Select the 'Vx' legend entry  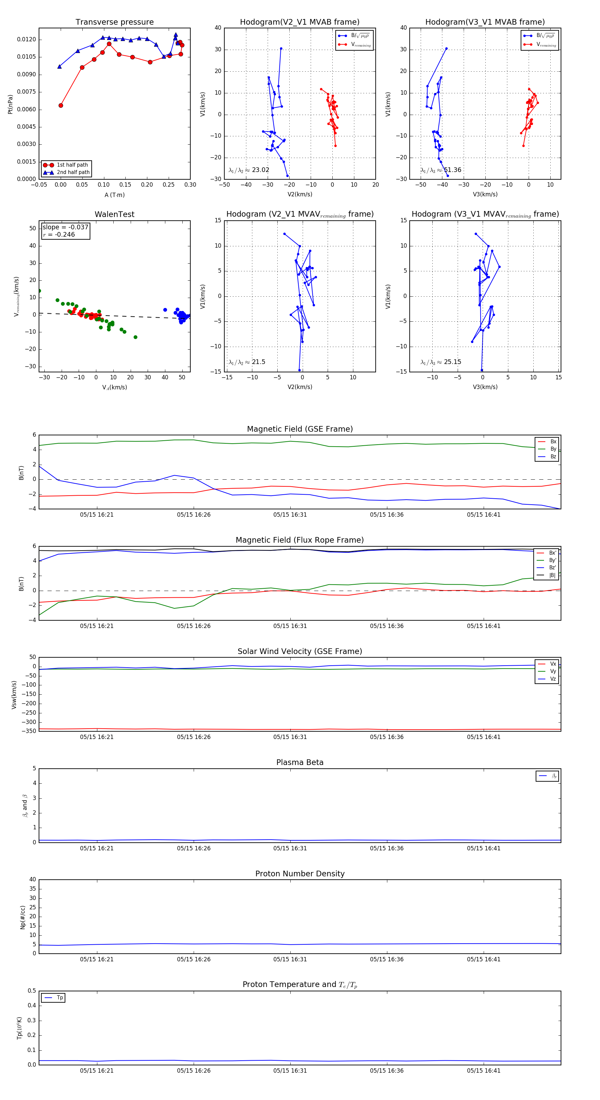pyautogui.click(x=547, y=664)
